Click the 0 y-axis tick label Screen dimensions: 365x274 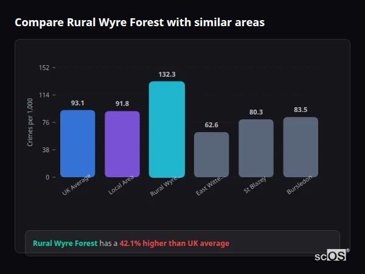[47, 177]
